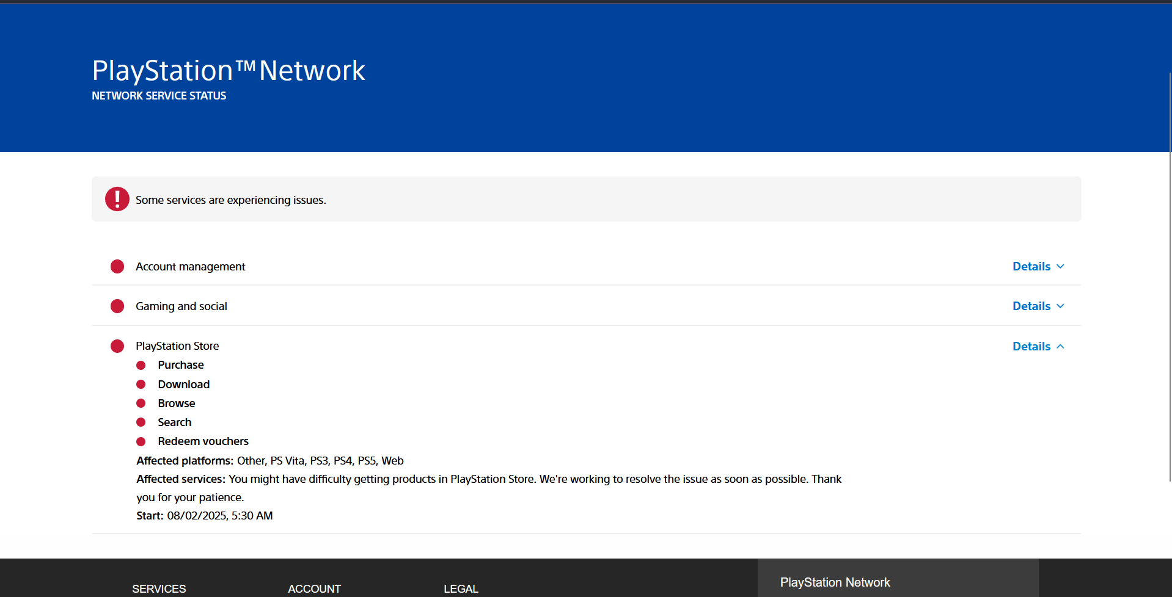Click NETWORK SERVICE STATUS subtitle
Screen dimensions: 1172x597
[x=158, y=96]
